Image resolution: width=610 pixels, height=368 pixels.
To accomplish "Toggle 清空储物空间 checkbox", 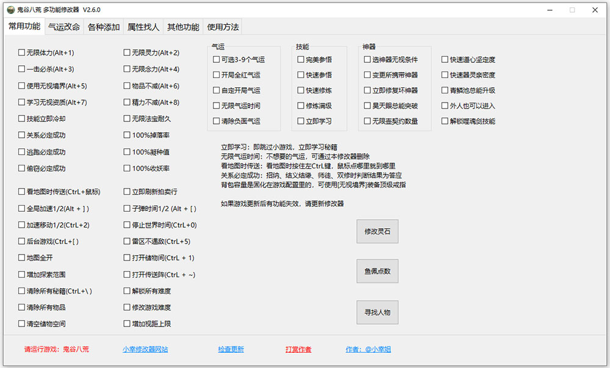I will click(x=42, y=323).
